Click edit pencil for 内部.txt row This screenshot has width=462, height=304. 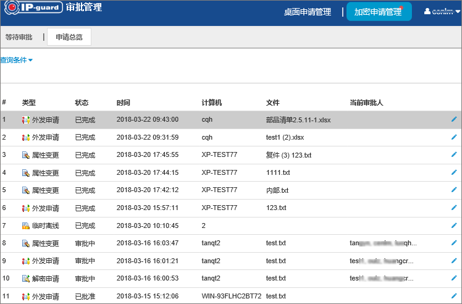[x=454, y=190]
